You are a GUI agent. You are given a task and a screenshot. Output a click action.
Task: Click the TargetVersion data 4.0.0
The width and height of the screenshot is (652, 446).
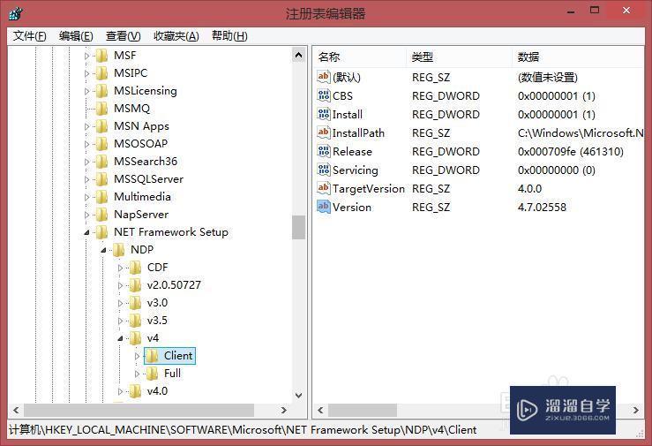pyautogui.click(x=529, y=188)
